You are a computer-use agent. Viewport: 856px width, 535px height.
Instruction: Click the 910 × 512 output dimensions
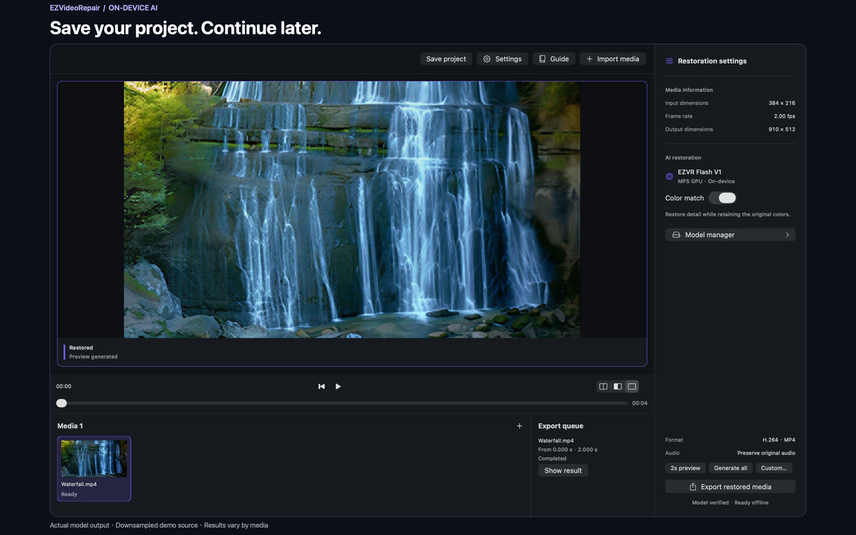point(782,129)
